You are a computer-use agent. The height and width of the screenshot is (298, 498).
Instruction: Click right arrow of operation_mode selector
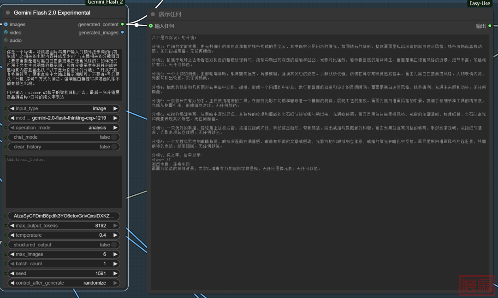point(115,128)
